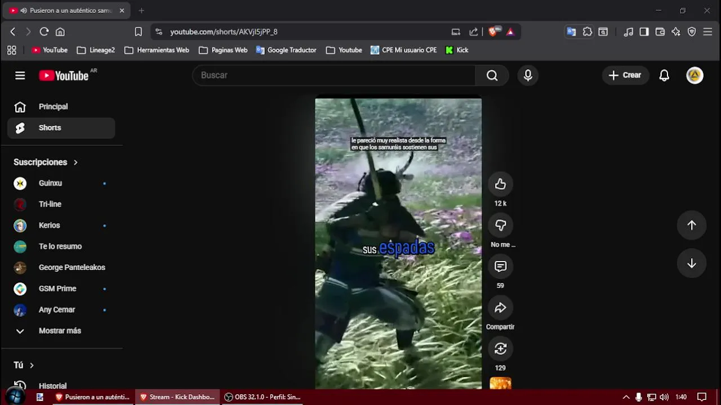The width and height of the screenshot is (721, 405).
Task: Mute the tab via its speaker icon
Action: [x=24, y=11]
